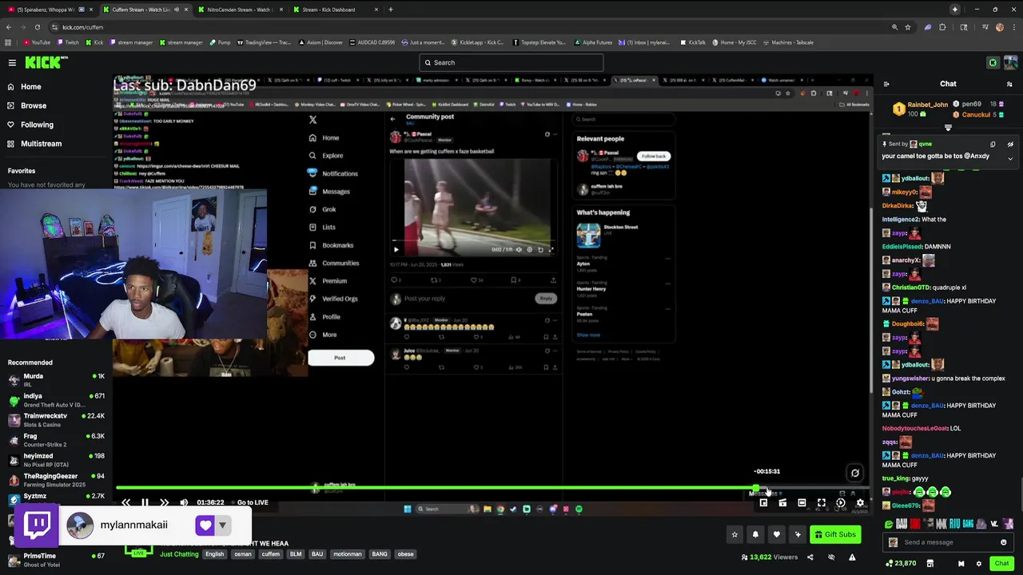1023x575 pixels.
Task: Insert the BAU emote from quick emotes
Action: [902, 525]
